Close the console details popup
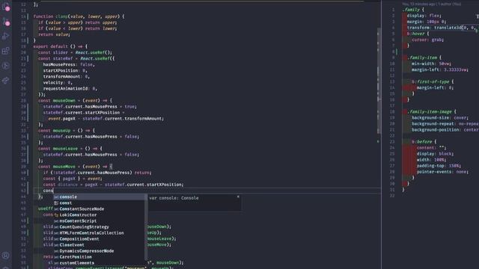 pyautogui.click(x=238, y=197)
